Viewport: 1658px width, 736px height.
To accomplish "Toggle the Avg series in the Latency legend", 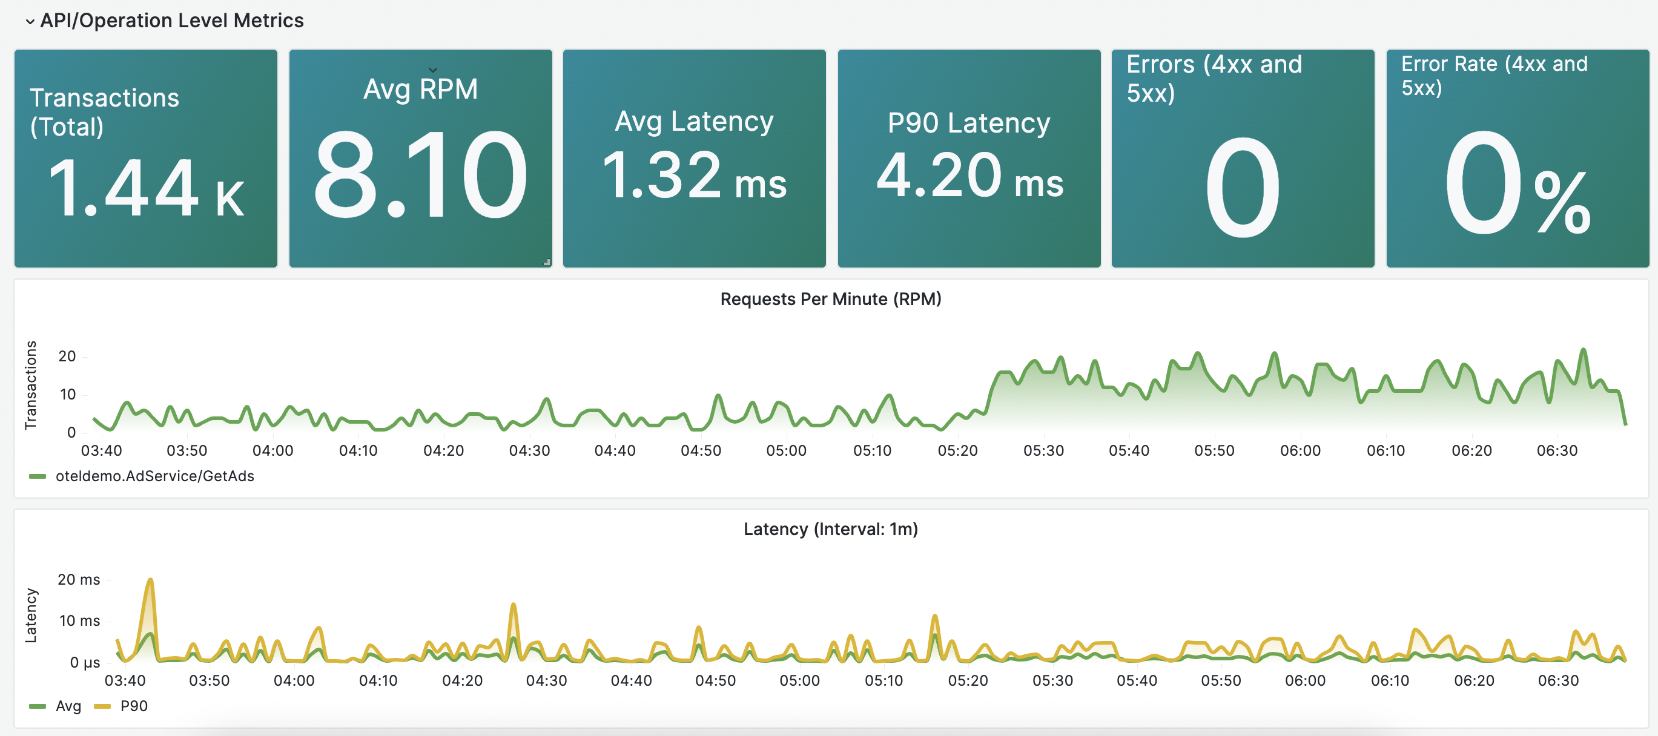I will (67, 706).
